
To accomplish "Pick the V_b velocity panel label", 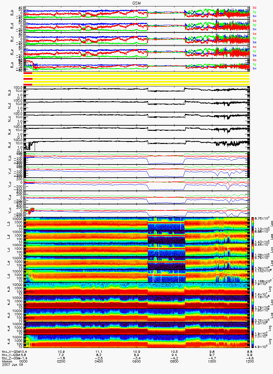I will point(10,158).
